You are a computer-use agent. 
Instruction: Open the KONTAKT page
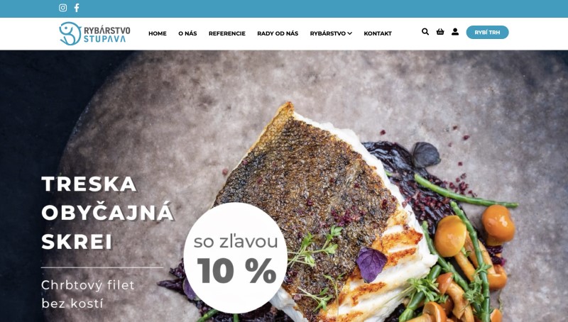tap(378, 33)
